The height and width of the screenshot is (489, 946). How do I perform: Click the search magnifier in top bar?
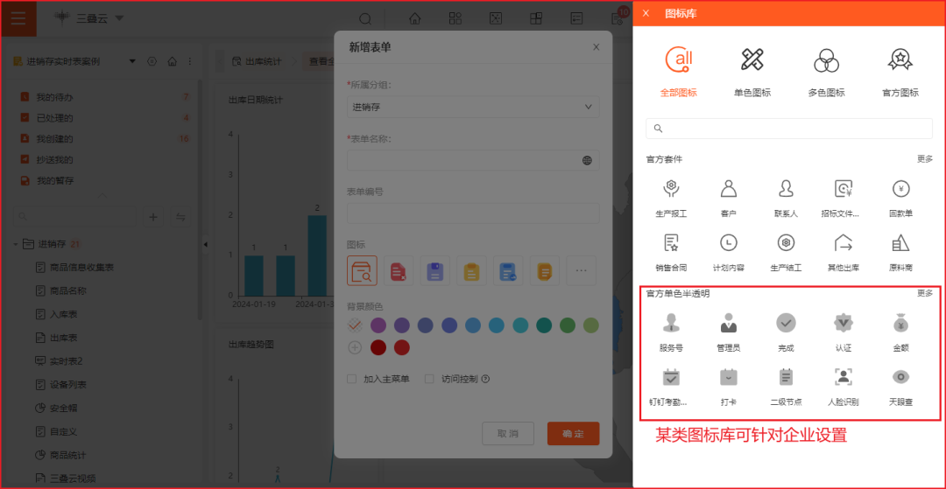pos(365,18)
